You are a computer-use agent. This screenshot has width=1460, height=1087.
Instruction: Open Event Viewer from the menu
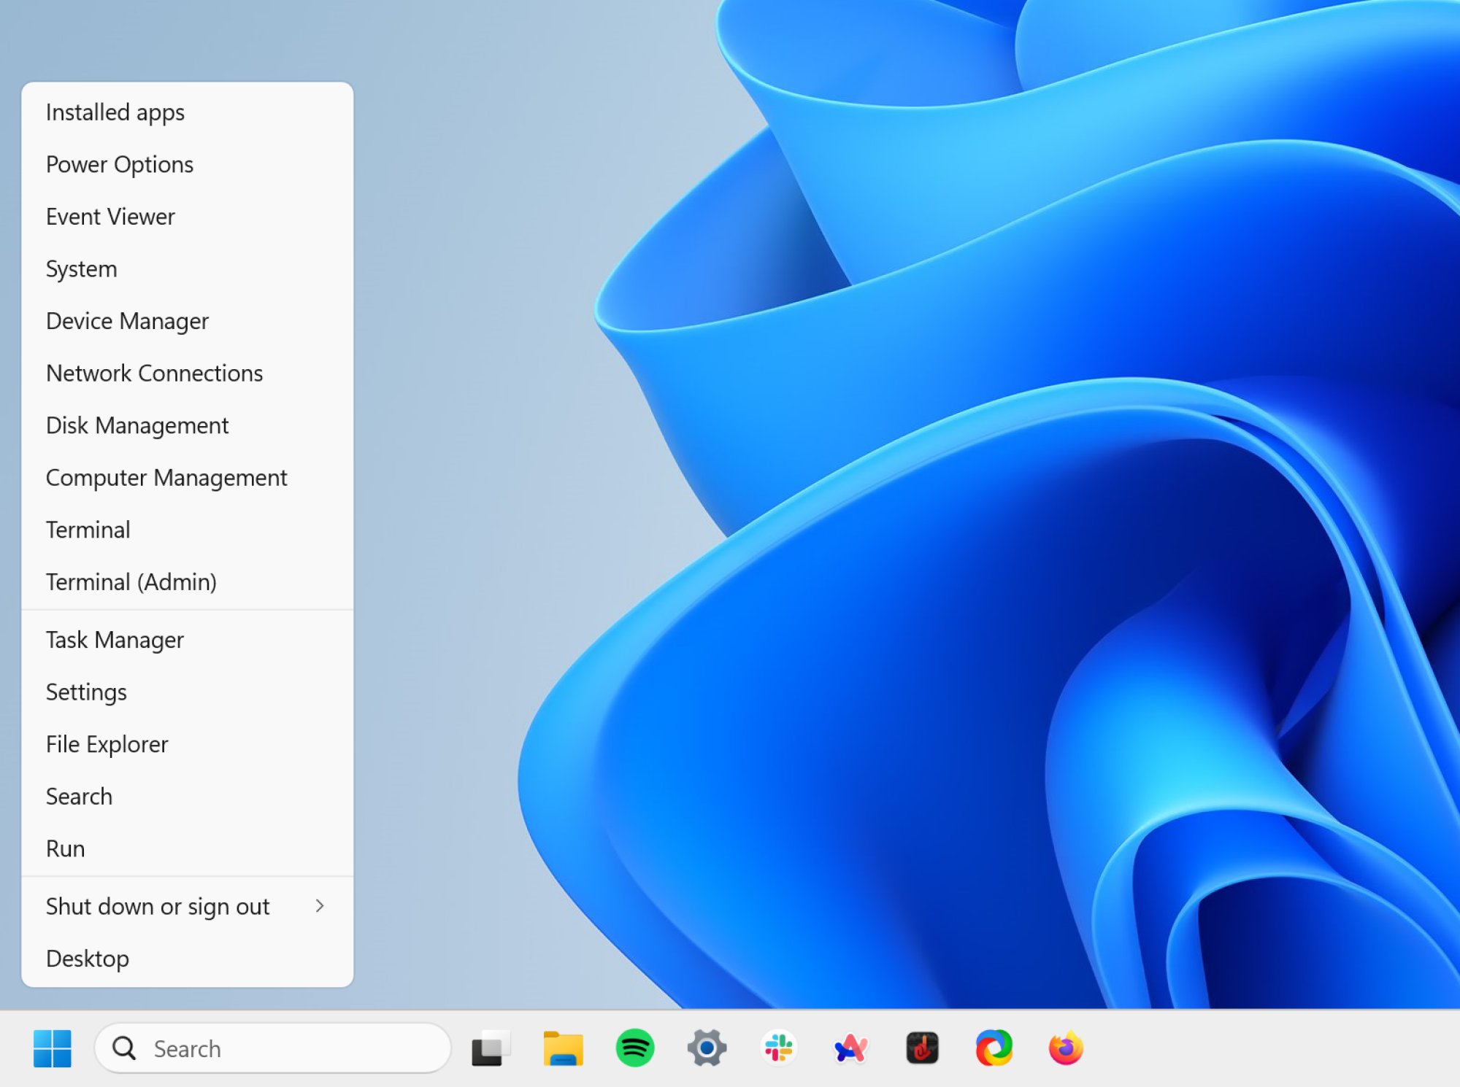[x=109, y=216]
